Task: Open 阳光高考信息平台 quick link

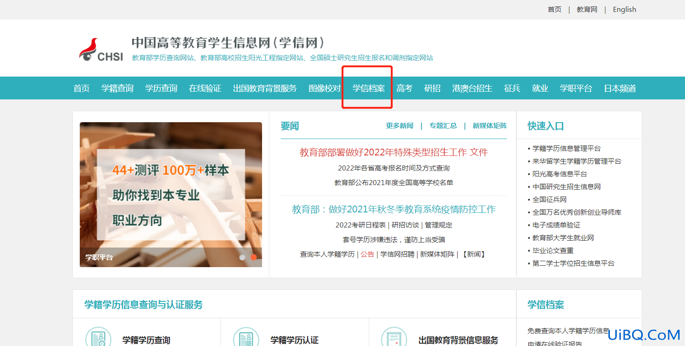Action: 560,174
